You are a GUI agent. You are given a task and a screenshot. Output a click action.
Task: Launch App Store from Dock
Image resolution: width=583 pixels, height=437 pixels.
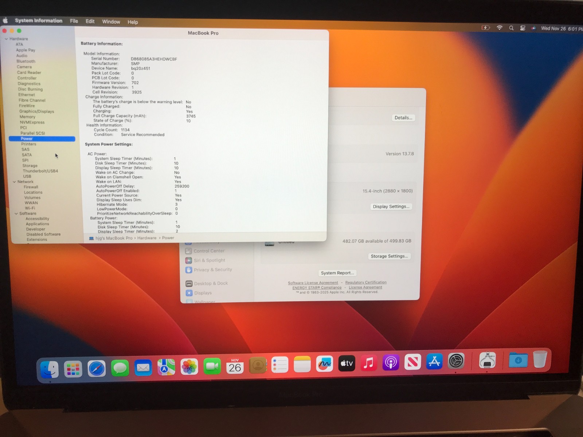(x=434, y=362)
